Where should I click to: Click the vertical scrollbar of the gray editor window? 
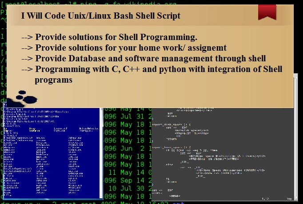point(295,137)
